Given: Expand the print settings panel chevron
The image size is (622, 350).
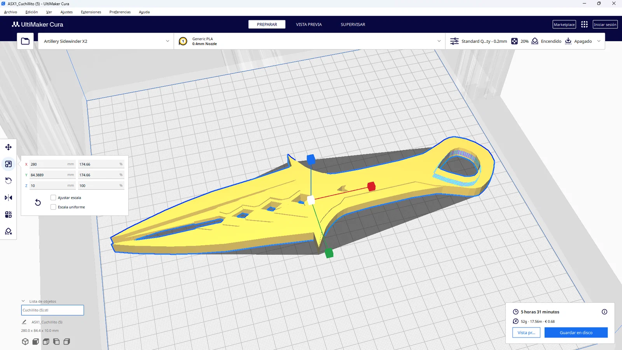Looking at the screenshot, I should 599,41.
